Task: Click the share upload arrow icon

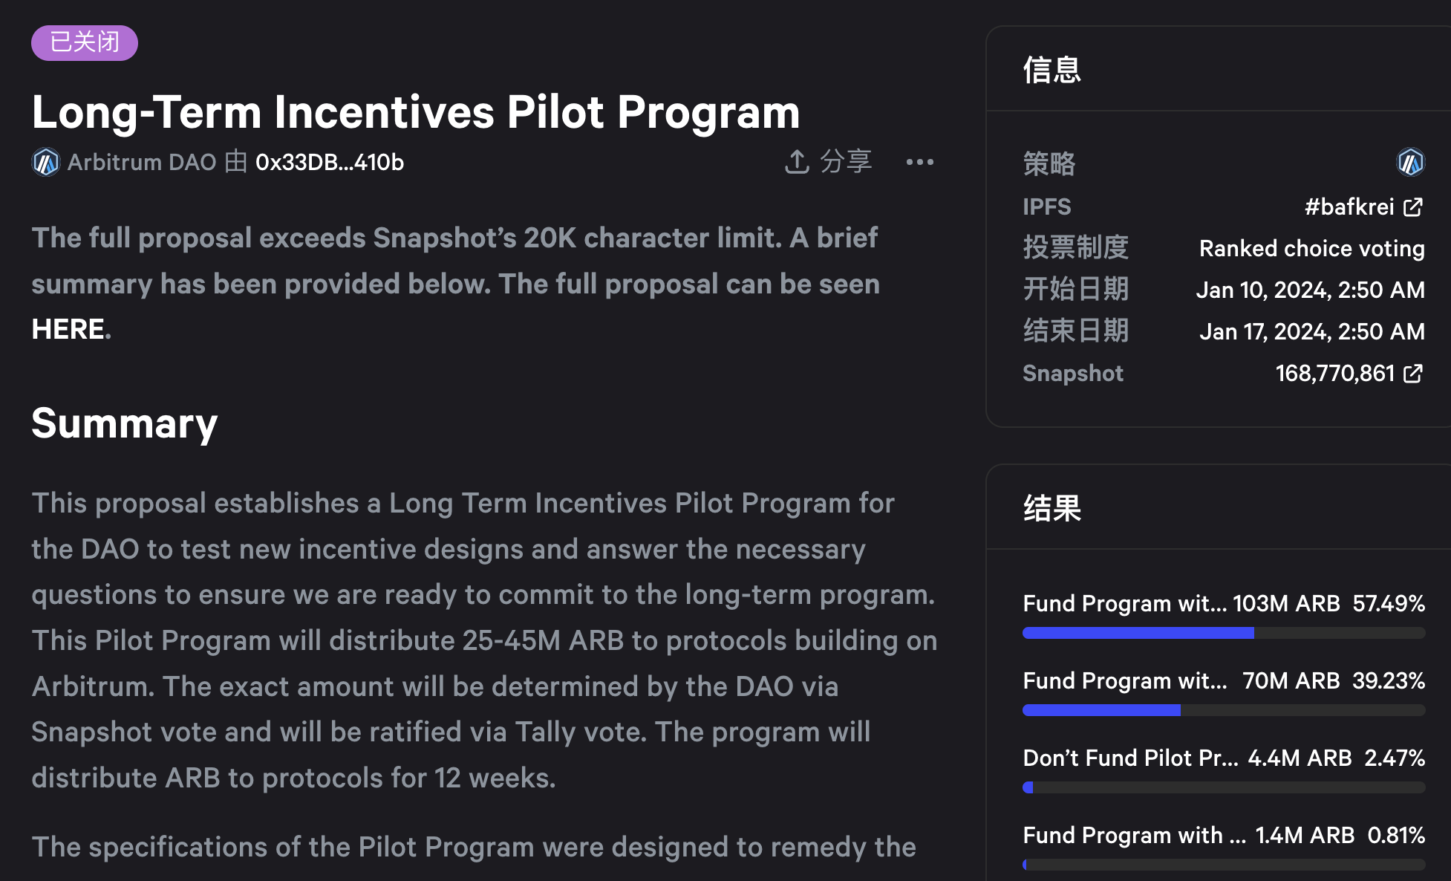Action: click(x=797, y=162)
